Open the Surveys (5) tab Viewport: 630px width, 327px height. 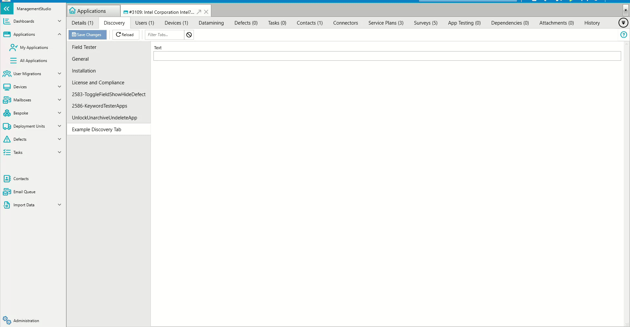click(426, 23)
